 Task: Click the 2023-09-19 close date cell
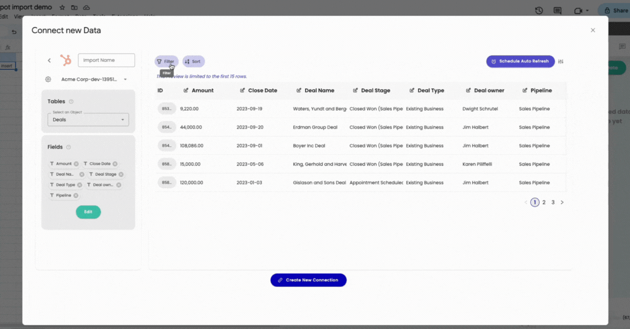pyautogui.click(x=249, y=109)
